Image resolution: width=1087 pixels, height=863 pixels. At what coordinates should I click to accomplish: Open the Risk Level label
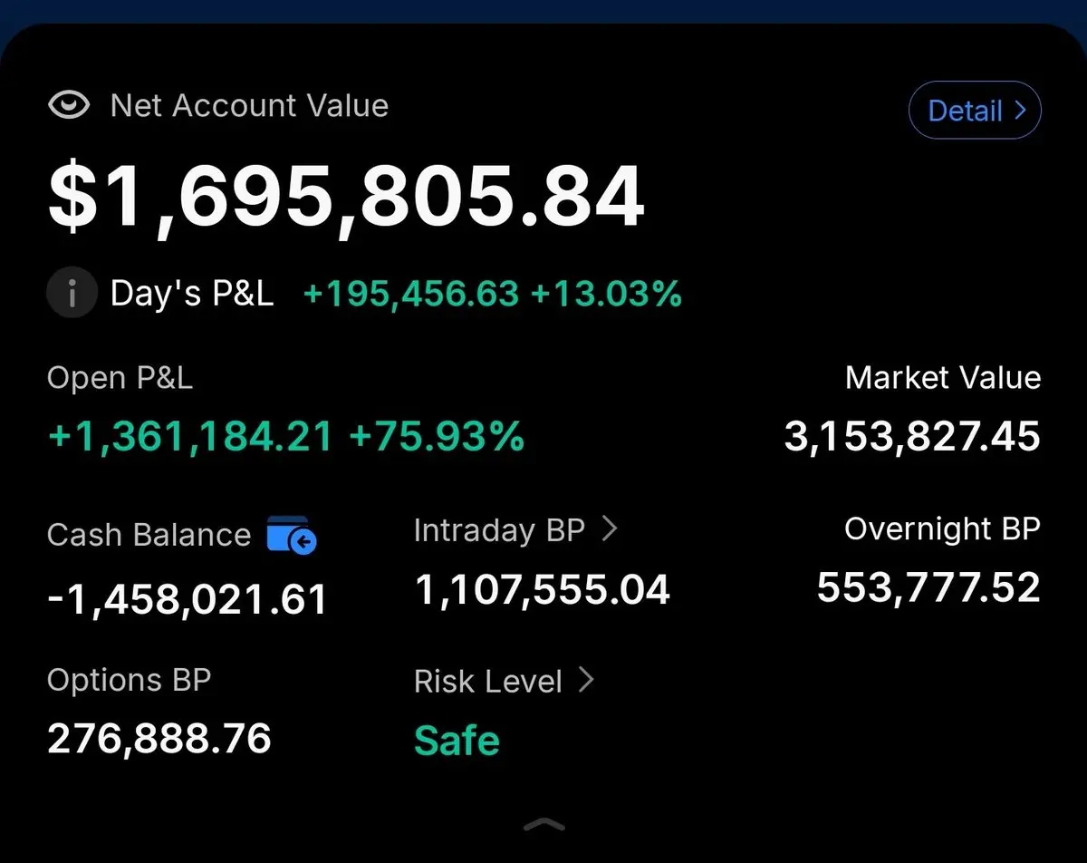tap(488, 681)
